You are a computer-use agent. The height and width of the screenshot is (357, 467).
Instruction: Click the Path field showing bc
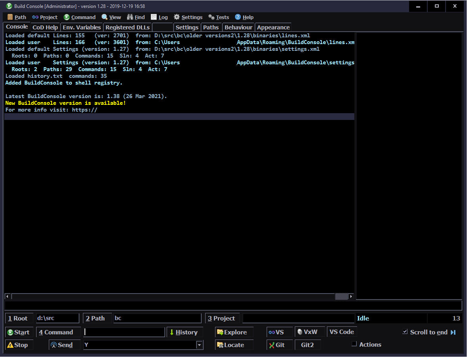(157, 318)
